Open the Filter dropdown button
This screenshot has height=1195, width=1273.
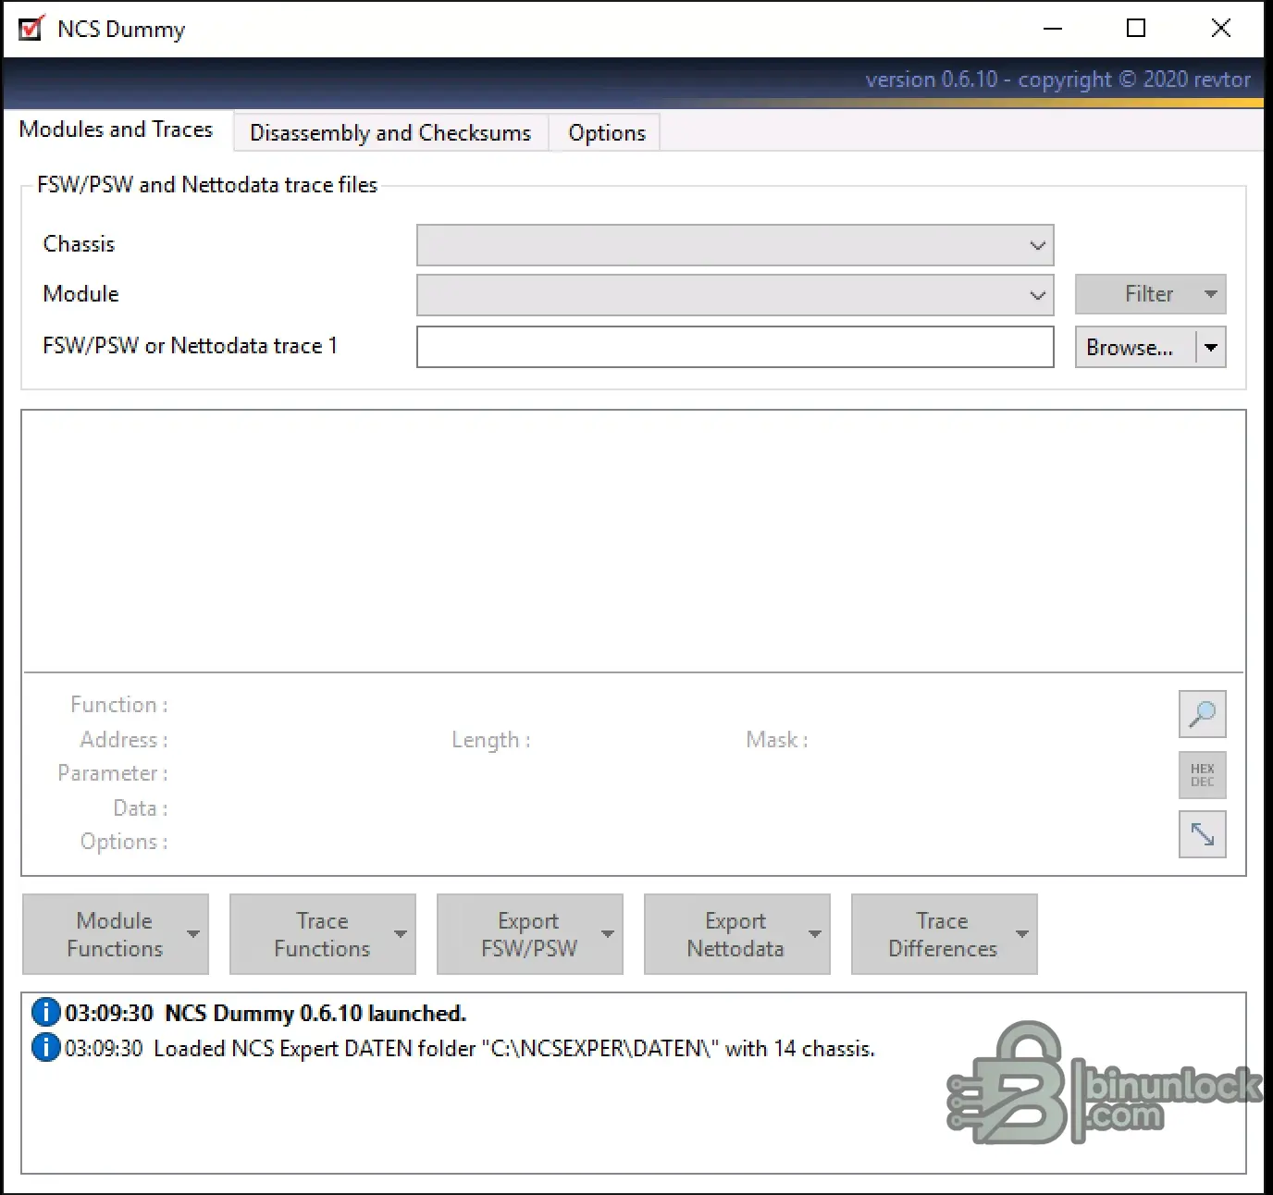(1150, 294)
